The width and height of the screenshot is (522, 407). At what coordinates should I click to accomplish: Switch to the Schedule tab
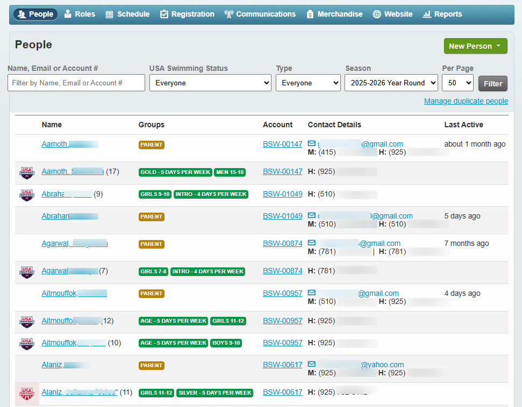(127, 14)
